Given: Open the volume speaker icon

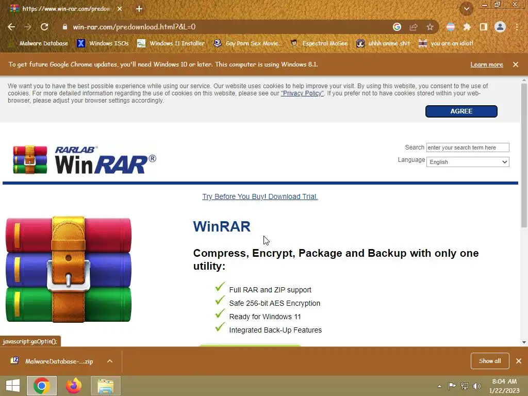Looking at the screenshot, I should pos(477,386).
